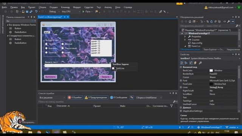Viewport: 242px width, 136px height.
Task: Toggle the 0 Ошибок errors filter
Action: point(75,97)
